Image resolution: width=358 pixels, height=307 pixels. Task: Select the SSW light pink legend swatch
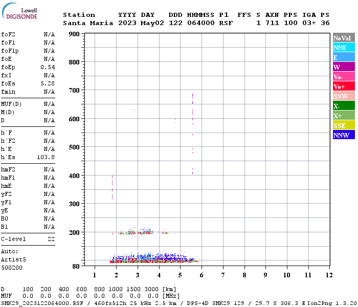tap(344, 96)
